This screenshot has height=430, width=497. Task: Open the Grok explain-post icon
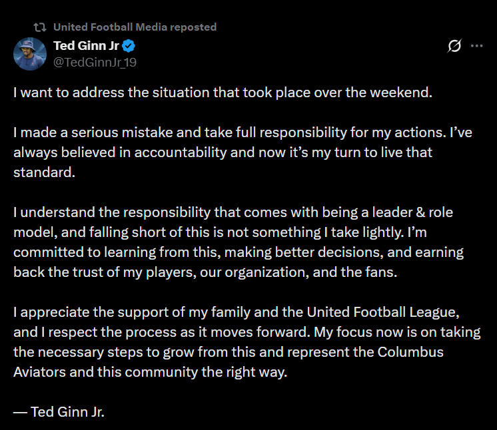pos(454,46)
